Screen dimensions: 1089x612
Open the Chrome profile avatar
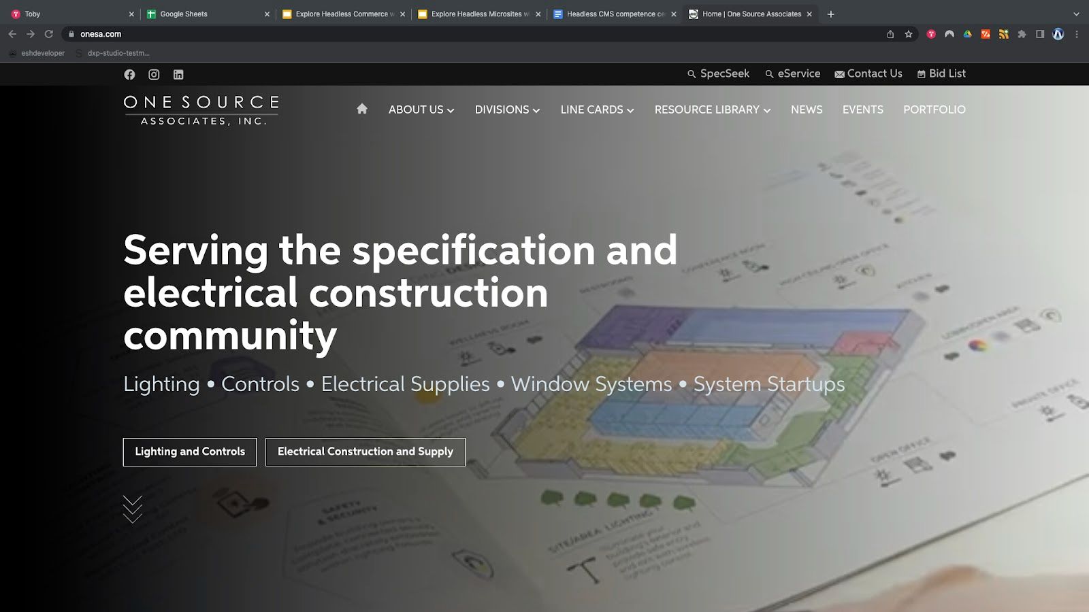point(1058,34)
